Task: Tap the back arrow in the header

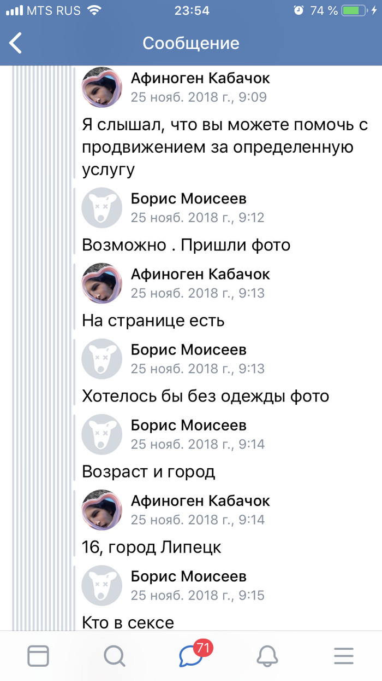Action: coord(16,43)
